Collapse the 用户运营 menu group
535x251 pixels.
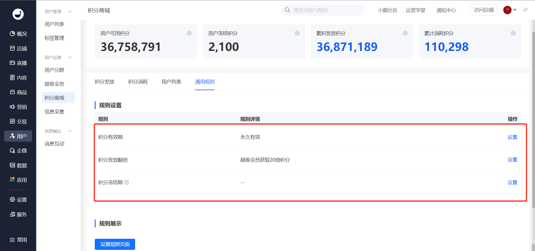[70, 57]
